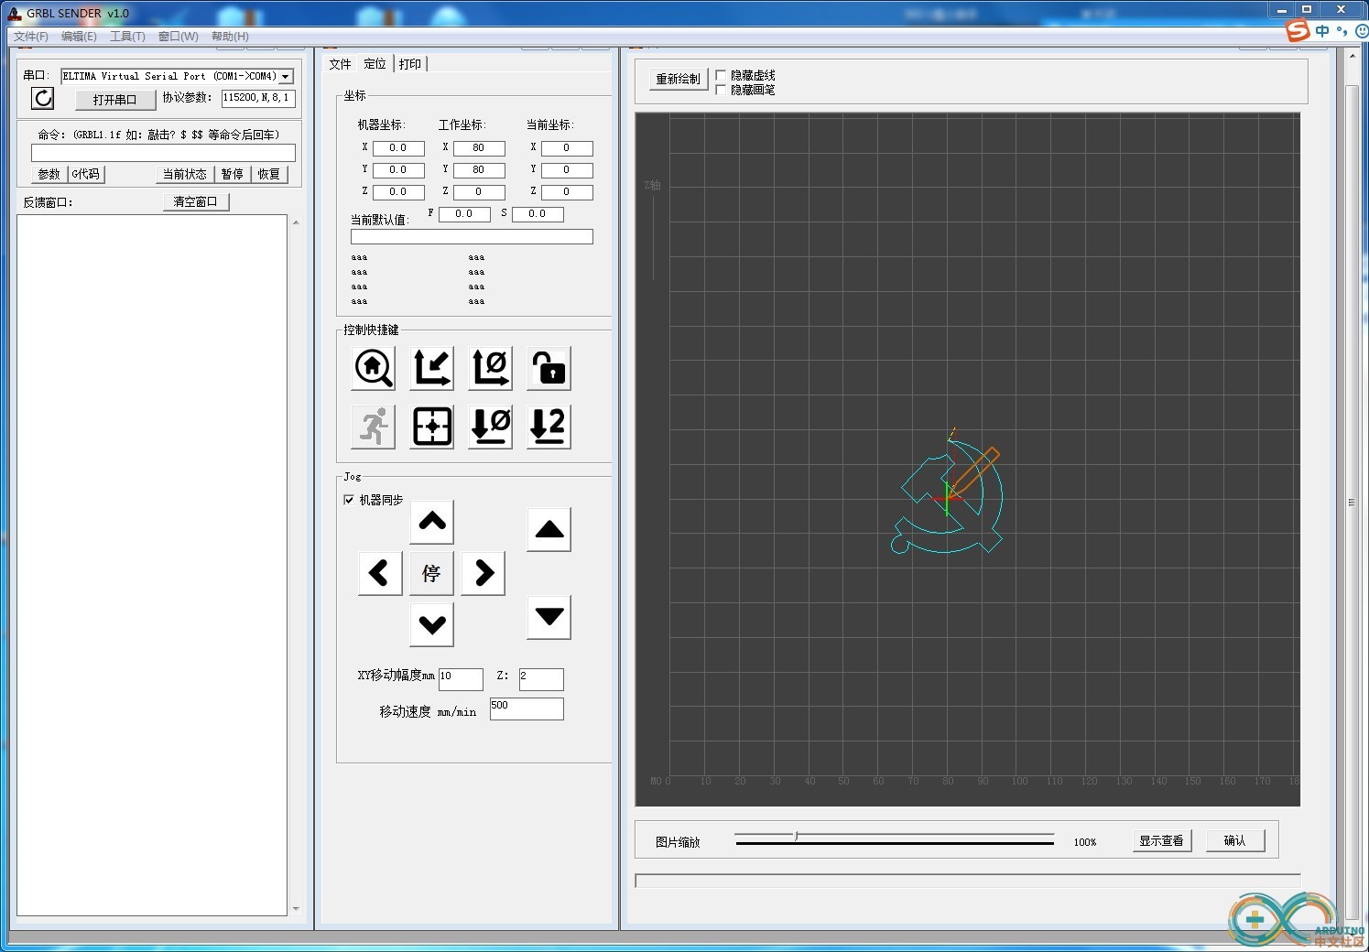
Task: Stop jogging with the 停 button
Action: point(432,573)
